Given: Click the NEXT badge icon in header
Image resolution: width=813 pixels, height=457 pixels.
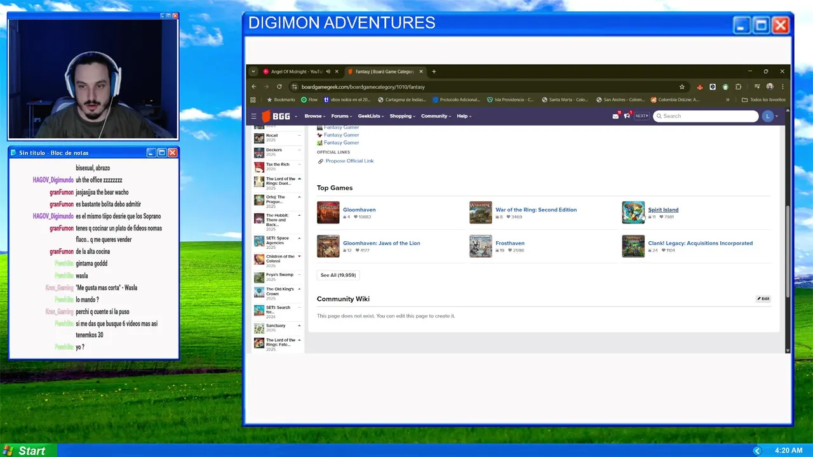Looking at the screenshot, I should tap(642, 116).
